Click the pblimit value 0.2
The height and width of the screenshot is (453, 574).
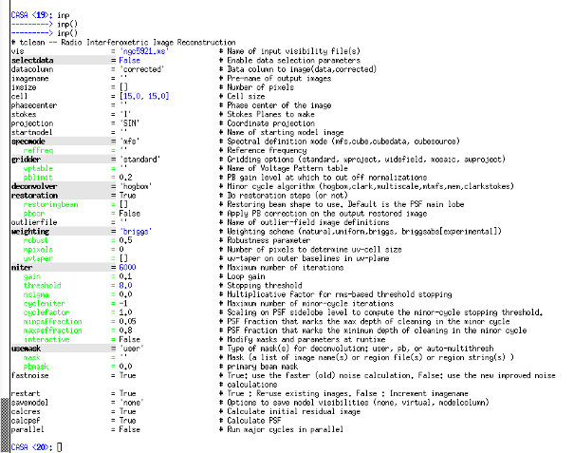(x=125, y=178)
